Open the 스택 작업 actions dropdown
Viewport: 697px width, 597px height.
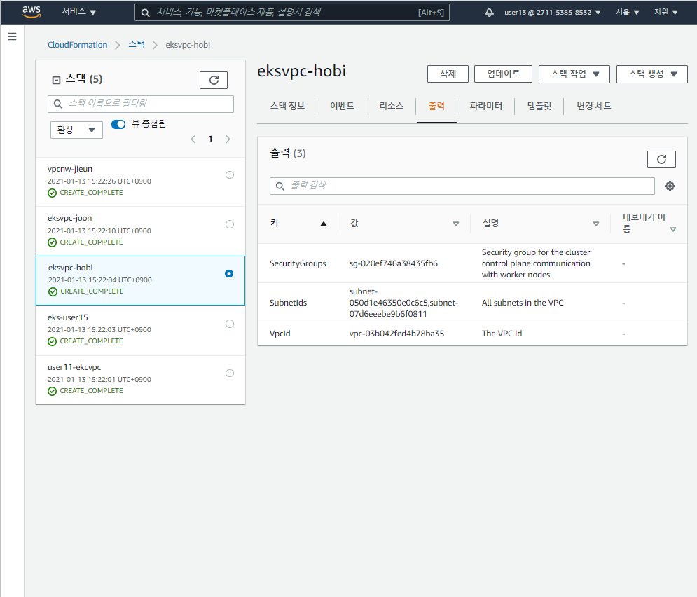click(x=574, y=74)
